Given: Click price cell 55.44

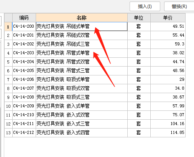Looking at the screenshot, I should tap(168, 35).
